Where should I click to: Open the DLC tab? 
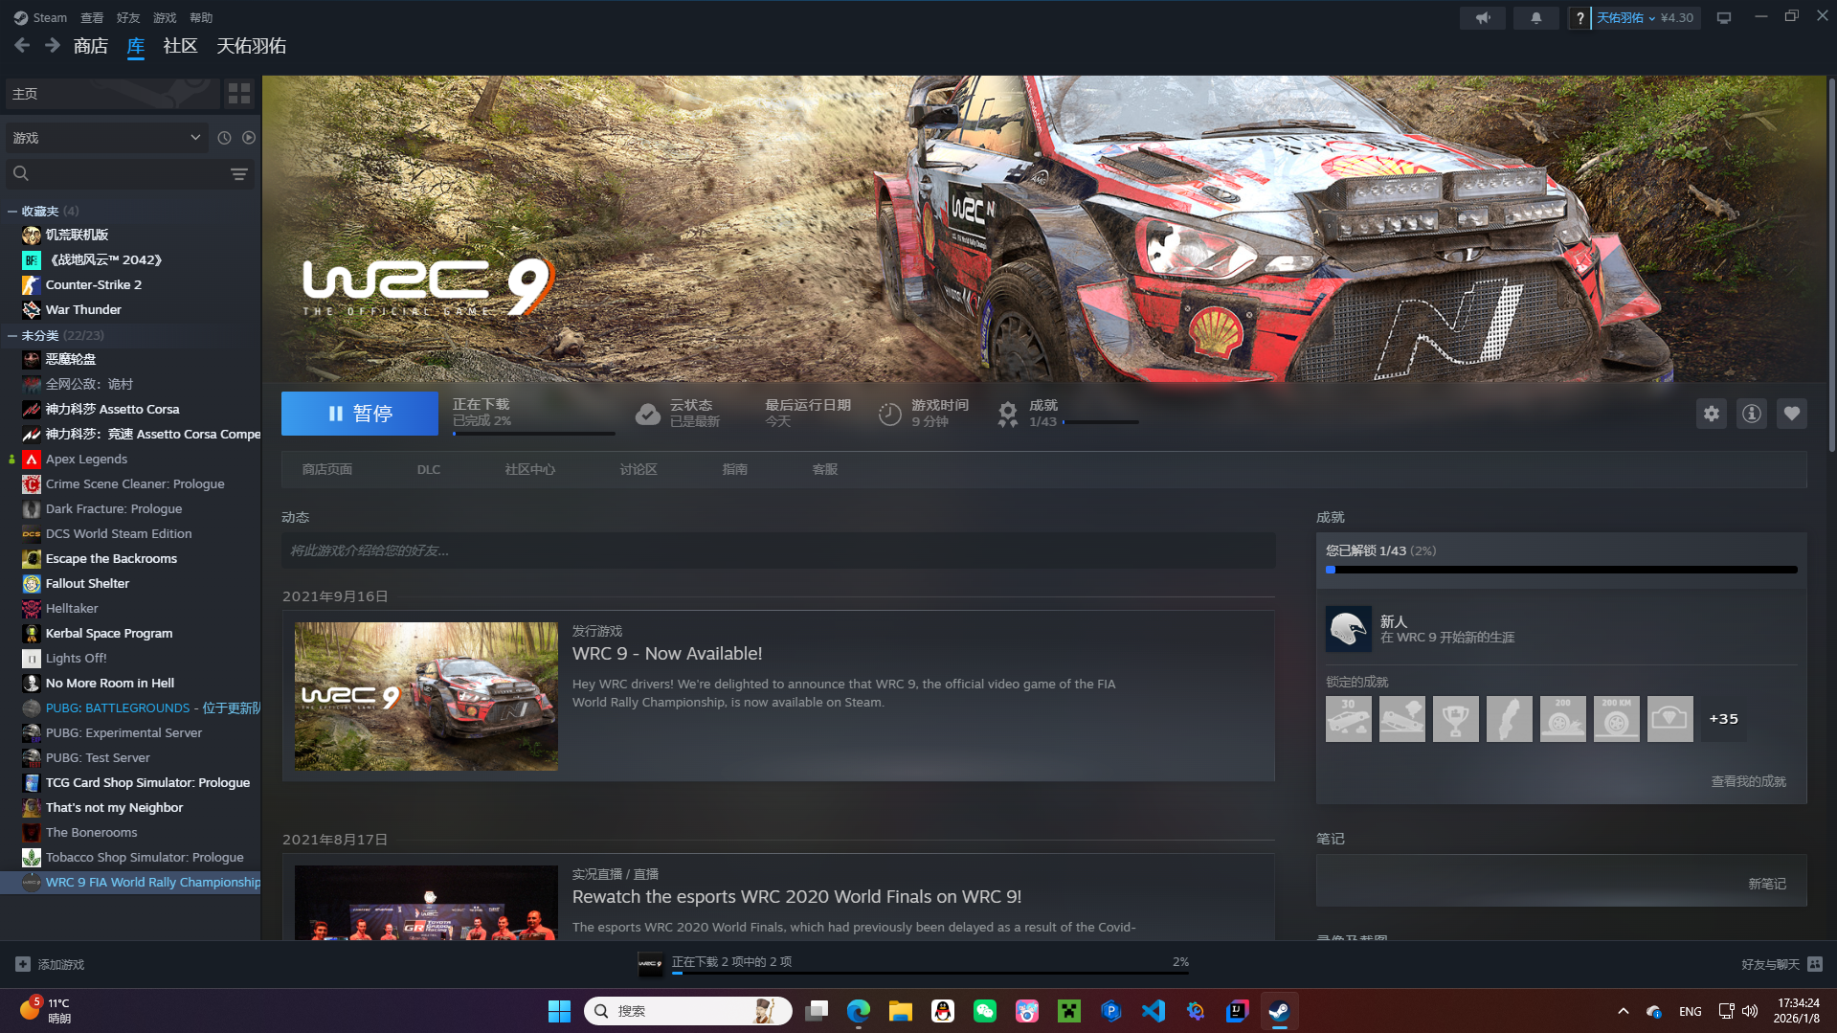[428, 470]
